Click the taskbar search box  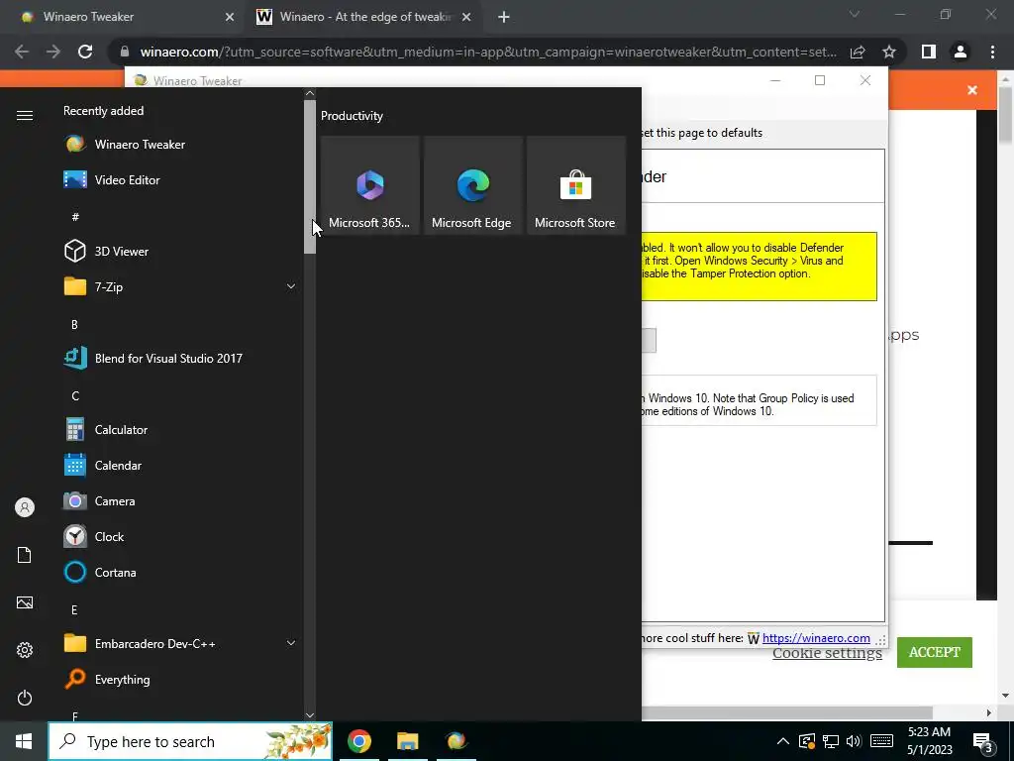[191, 741]
